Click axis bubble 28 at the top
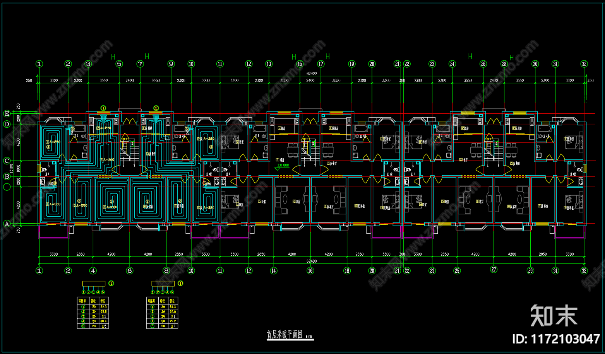Viewport: 605px width, 354px height. [x=504, y=64]
